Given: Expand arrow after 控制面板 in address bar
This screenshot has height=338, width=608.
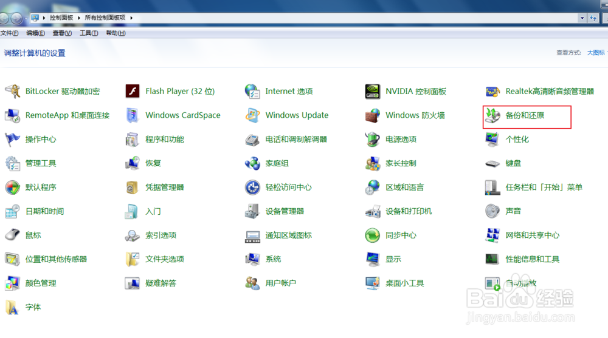Looking at the screenshot, I should coord(79,18).
